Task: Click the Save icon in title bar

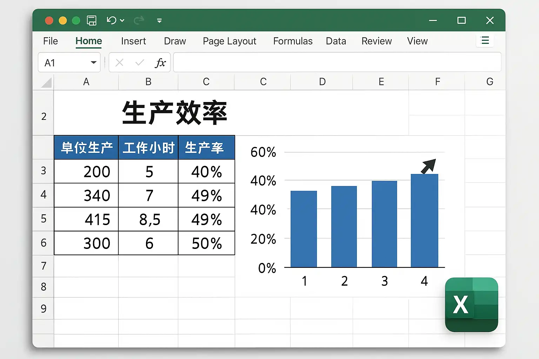Action: (92, 21)
